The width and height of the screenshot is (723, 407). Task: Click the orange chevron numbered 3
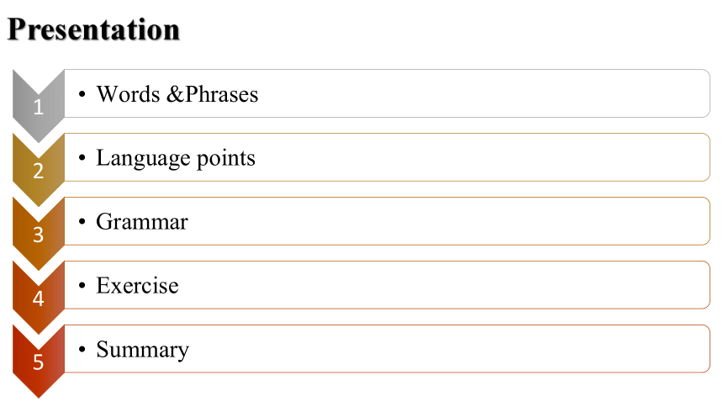pos(39,234)
